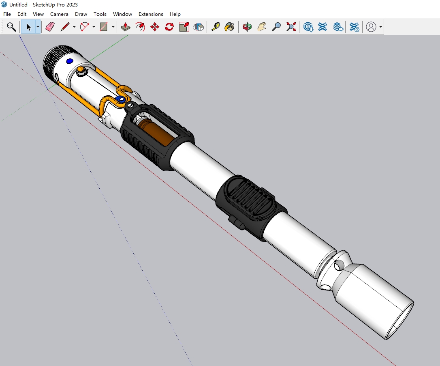Activate the Select arrow tool

[28, 27]
